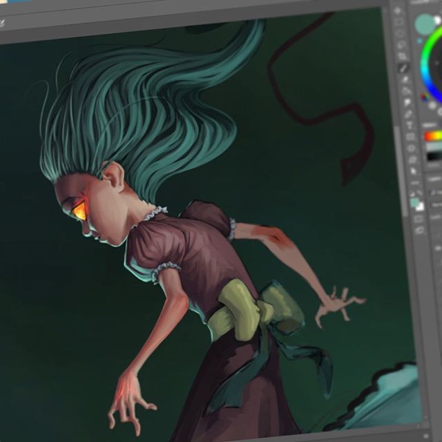Viewport: 442px width, 442px height.
Task: Click the white color circle beside teal circle
Action: 437,20
